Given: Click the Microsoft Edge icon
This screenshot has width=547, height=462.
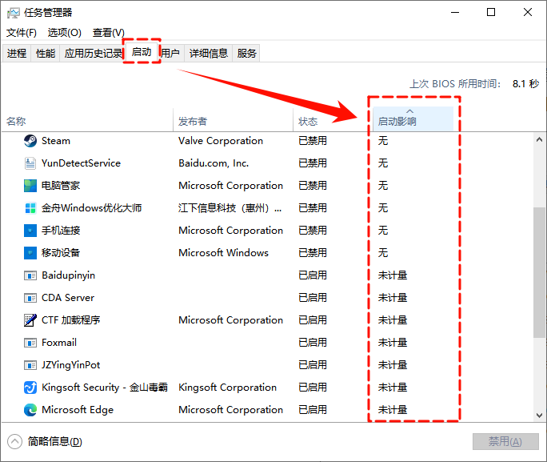Looking at the screenshot, I should [x=29, y=410].
